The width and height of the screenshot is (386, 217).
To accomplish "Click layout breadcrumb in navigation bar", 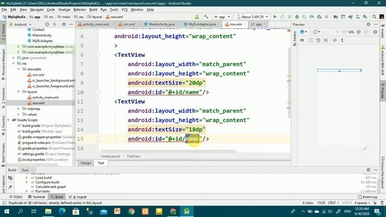I will pos(94,17).
